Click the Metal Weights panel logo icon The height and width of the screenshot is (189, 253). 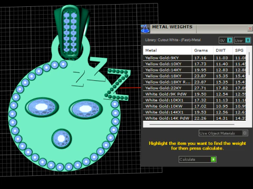coord(145,29)
